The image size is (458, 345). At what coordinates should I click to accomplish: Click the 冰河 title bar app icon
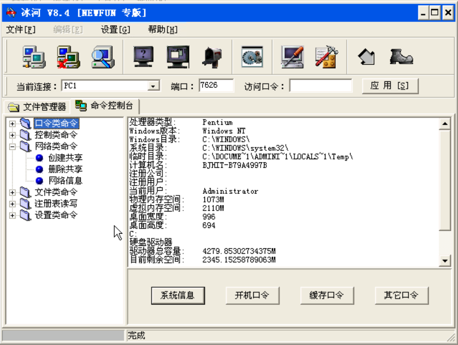tap(11, 13)
